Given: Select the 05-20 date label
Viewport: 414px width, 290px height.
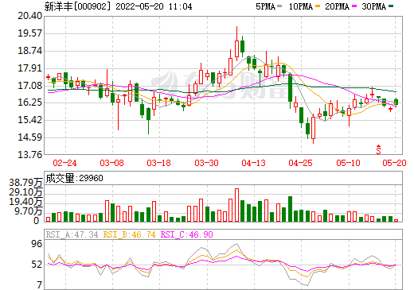Looking at the screenshot, I should [x=394, y=163].
